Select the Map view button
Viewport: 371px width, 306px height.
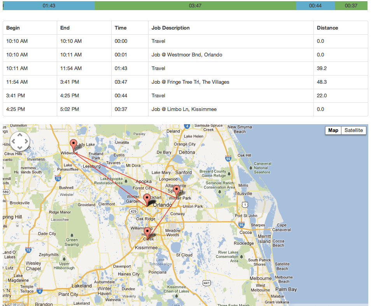333,130
